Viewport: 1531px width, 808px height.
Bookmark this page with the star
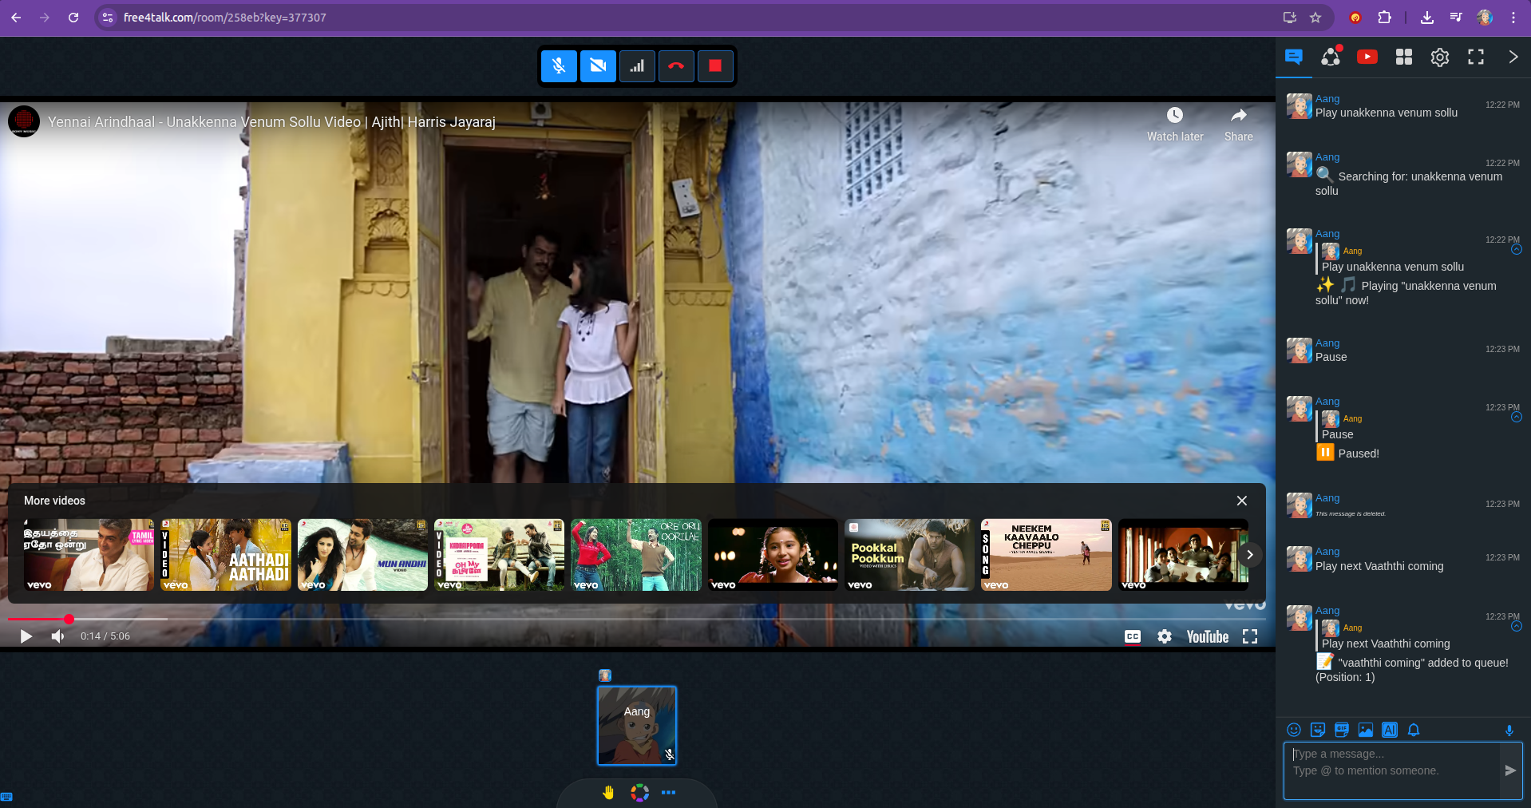tap(1315, 18)
